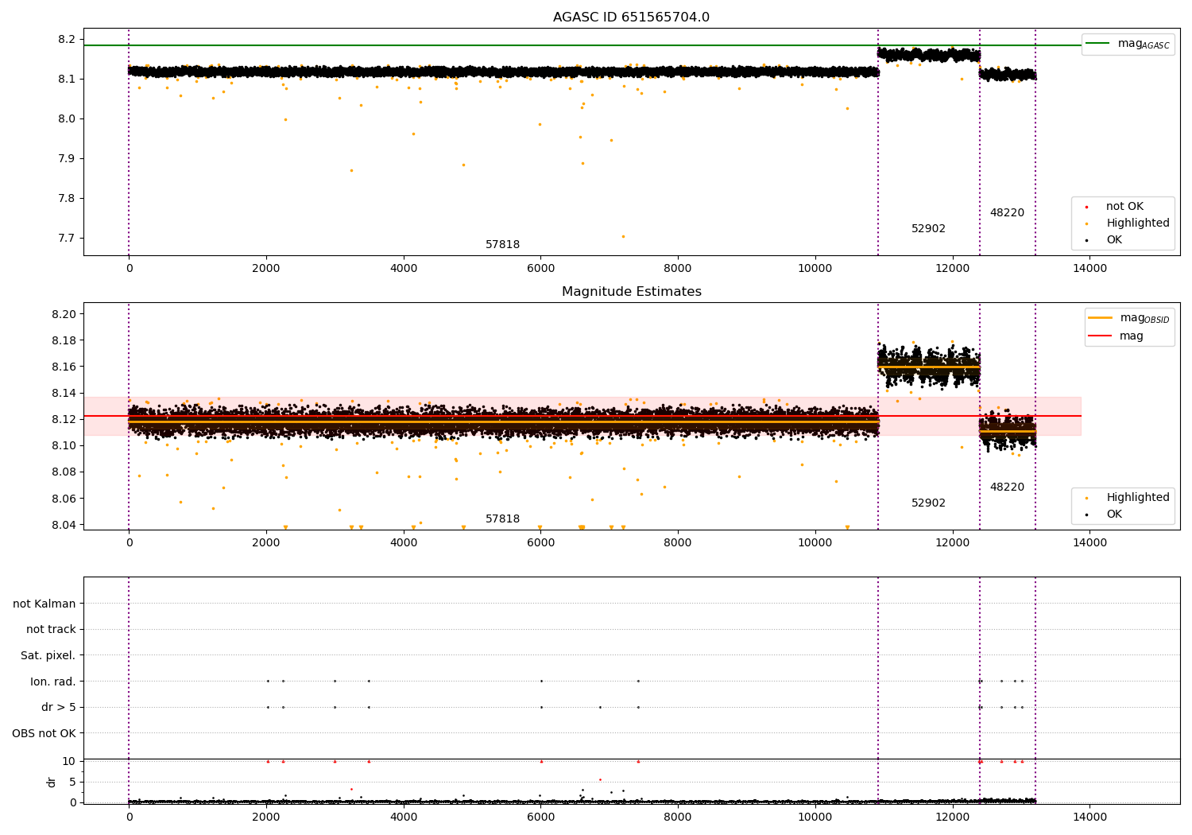This screenshot has height=835, width=1192.
Task: Click x-tick 14000 under the top plot
Action: 1089,269
